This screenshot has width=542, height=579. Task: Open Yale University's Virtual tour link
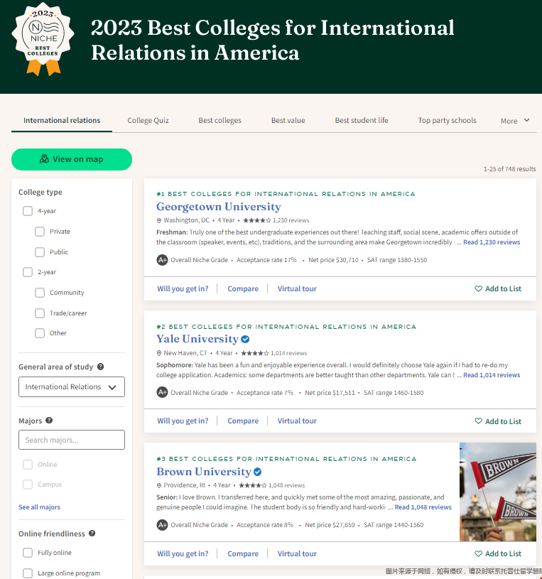(297, 421)
